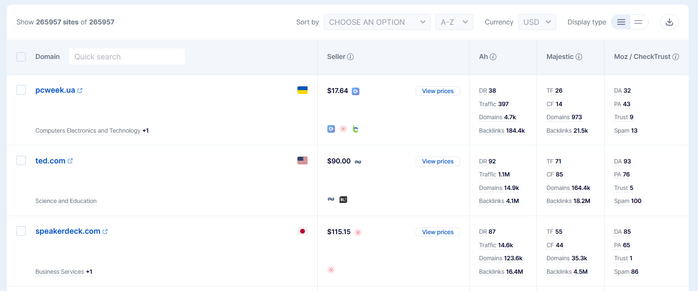
Task: Open the speakerdeck.com domain link
Action: pyautogui.click(x=68, y=231)
